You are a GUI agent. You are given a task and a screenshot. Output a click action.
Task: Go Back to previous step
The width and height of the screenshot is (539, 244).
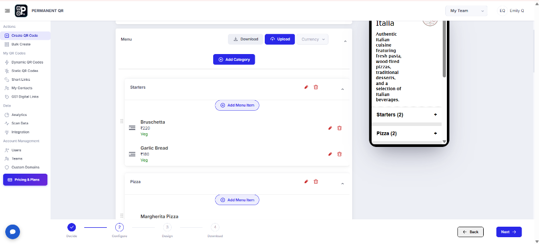coord(471,232)
